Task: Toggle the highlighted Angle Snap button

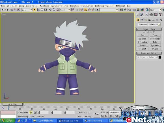Action: (86, 10)
